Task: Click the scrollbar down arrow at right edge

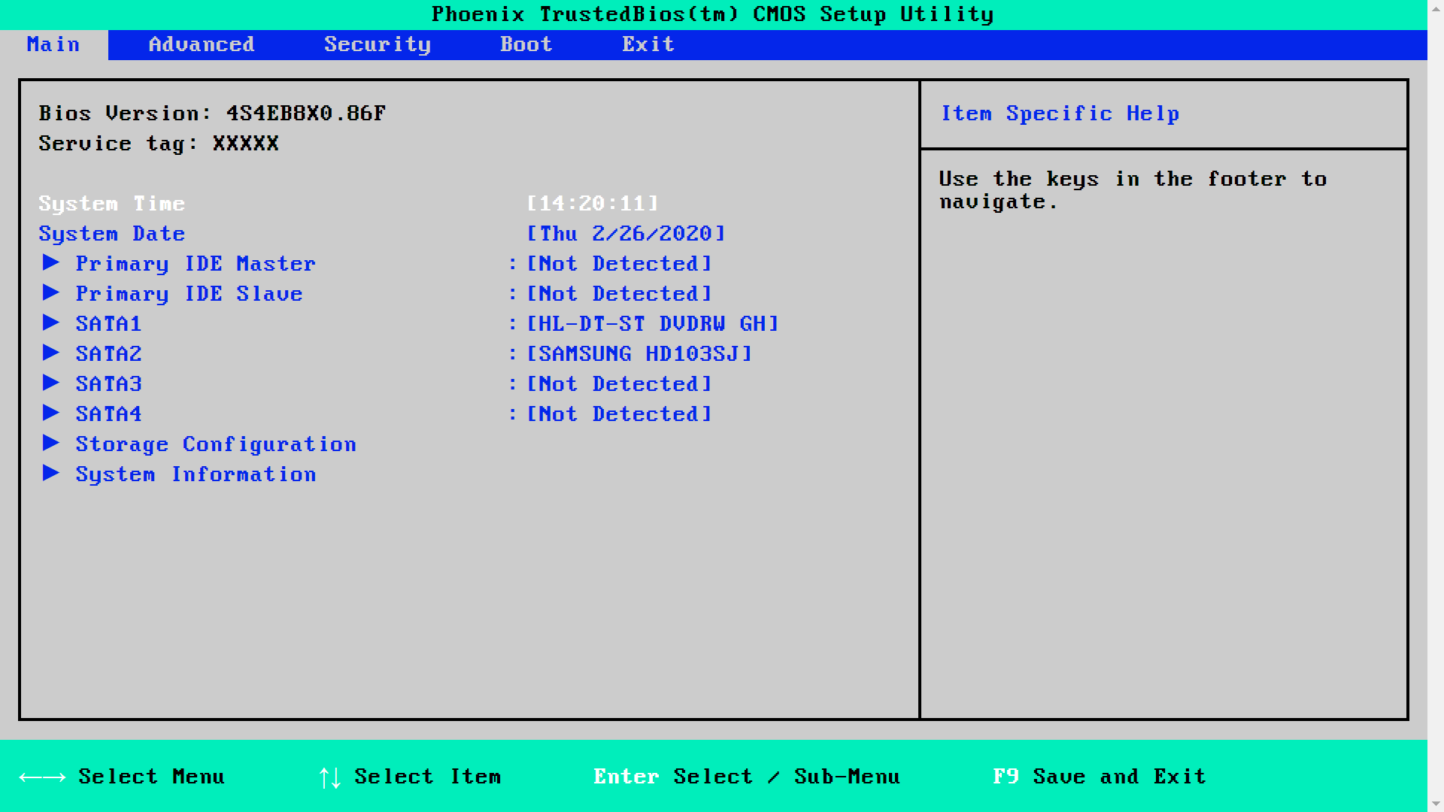Action: coord(1436,804)
